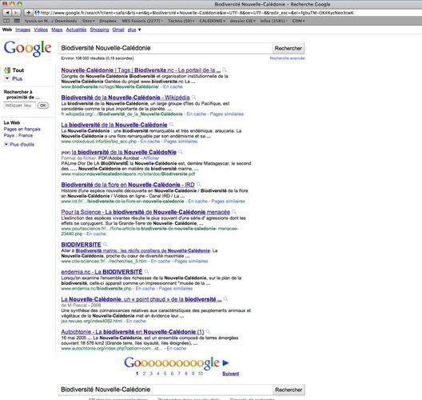Viewport: 422px width, 400px height.
Task: Expand 'Plus' under Tout in sidebar
Action: pos(14,78)
